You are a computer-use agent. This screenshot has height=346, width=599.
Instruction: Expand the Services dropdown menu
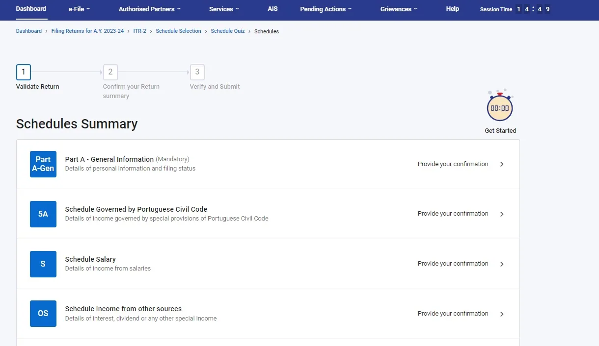(x=224, y=9)
